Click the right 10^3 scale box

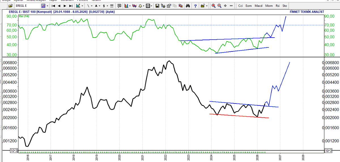[x=328, y=151]
